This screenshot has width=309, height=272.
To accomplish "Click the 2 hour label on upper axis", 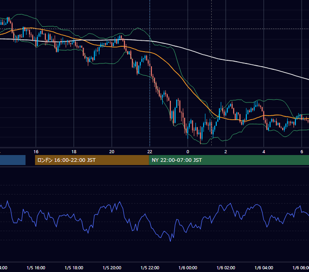I will point(226,152).
